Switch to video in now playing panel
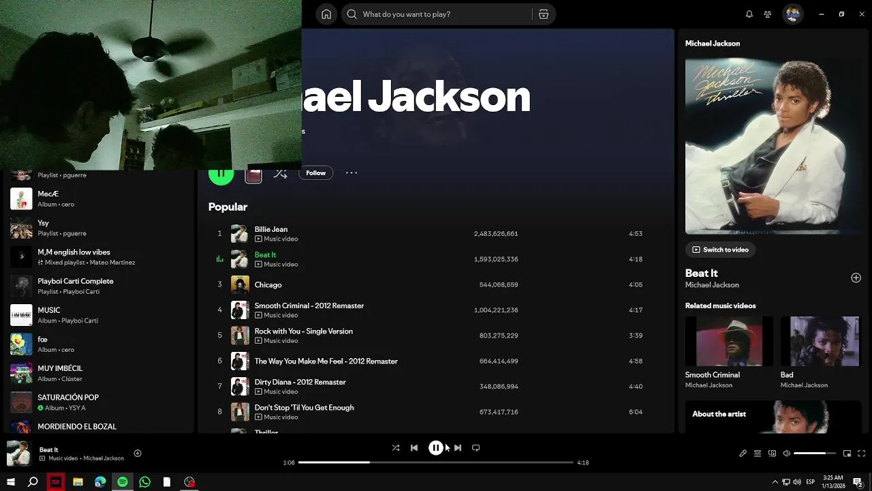This screenshot has height=491, width=872. (x=720, y=250)
